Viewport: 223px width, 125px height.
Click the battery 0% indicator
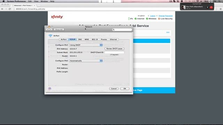(130, 19)
